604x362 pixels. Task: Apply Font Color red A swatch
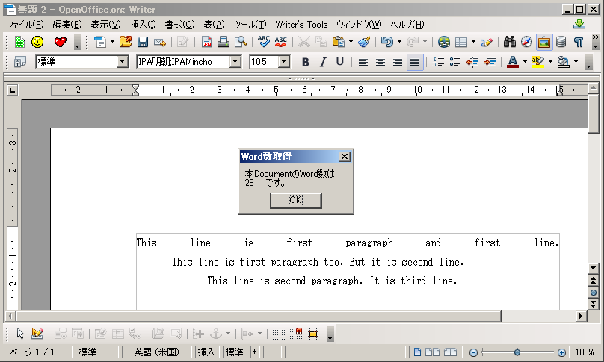pyautogui.click(x=512, y=62)
